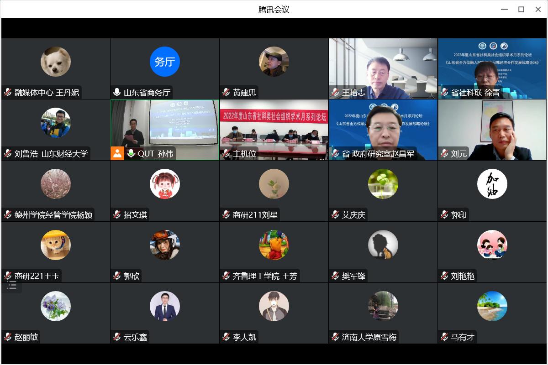Maximize the 腾讯会议 window
Image resolution: width=548 pixels, height=365 pixels.
point(521,10)
